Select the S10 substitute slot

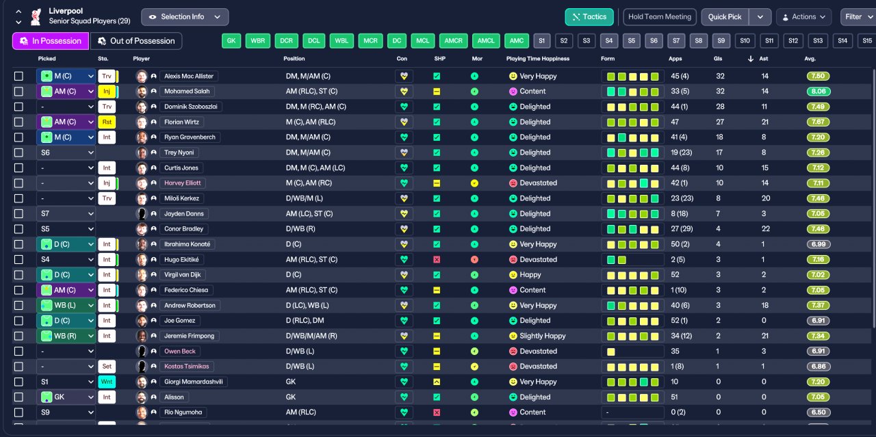coord(745,41)
